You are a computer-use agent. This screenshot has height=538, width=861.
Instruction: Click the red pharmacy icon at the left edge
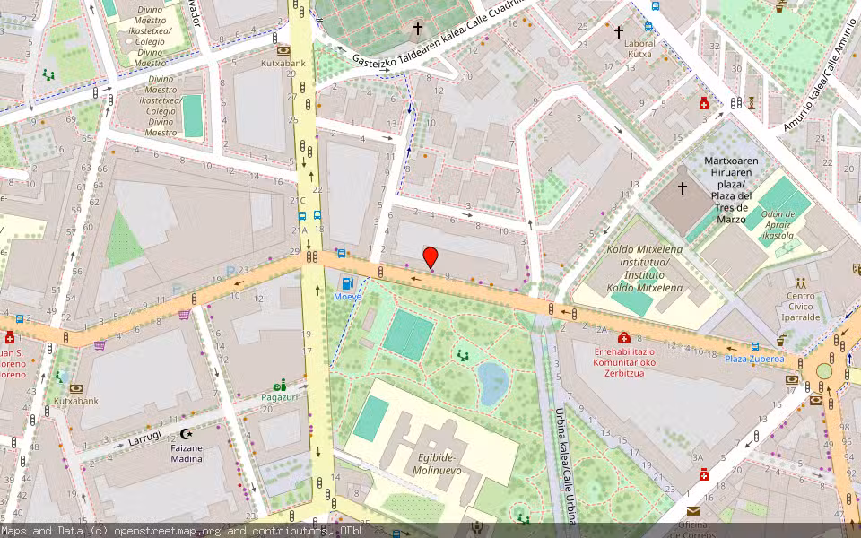pos(9,337)
